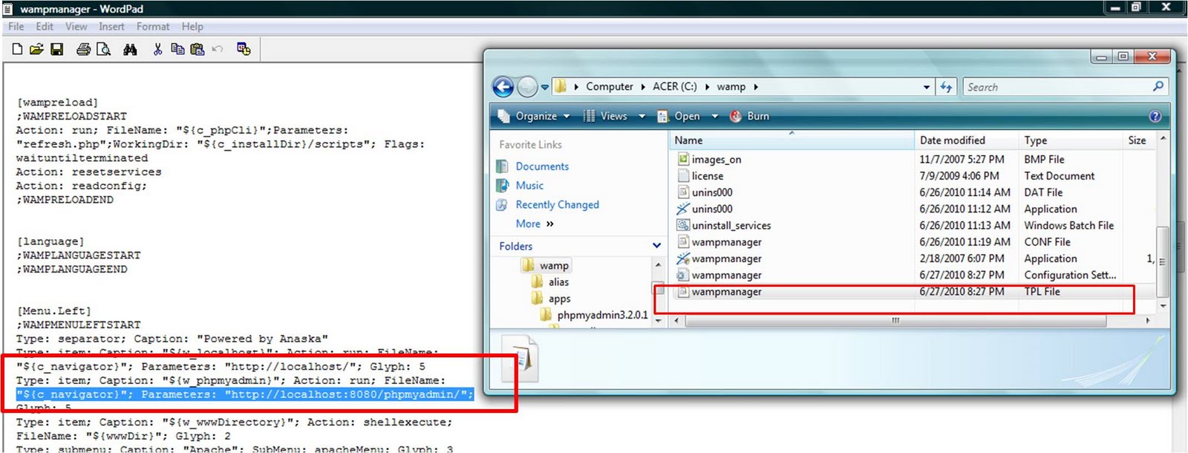Click the [Menu.Left] line in WordPad
The width and height of the screenshot is (1188, 453).
[x=54, y=311]
